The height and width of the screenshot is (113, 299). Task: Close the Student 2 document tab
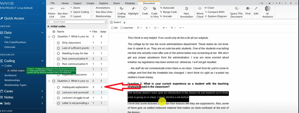pos(124,23)
